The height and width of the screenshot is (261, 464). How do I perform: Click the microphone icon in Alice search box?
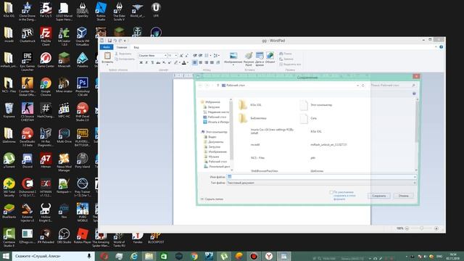89,256
